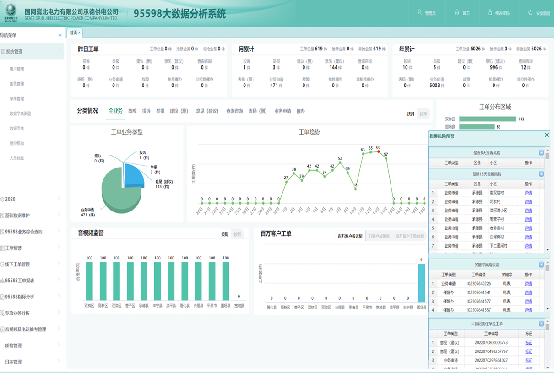Click the 双桥区 bar in 音视频监督
554x373 pixels.
[x=89, y=281]
